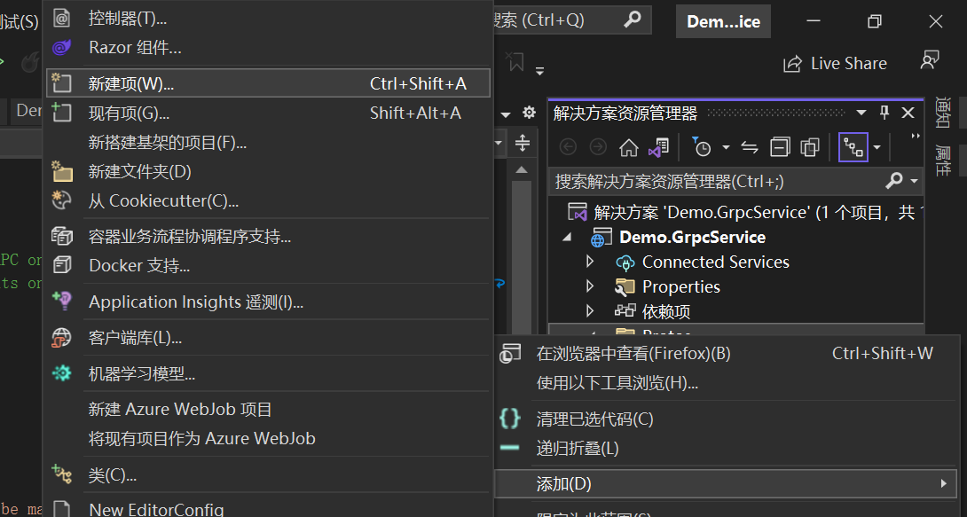Collapse the Demo.GrpcService project node
Screen dimensions: 967x517
567,238
